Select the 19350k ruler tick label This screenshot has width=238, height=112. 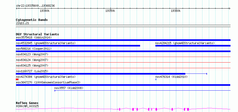[110, 11]
